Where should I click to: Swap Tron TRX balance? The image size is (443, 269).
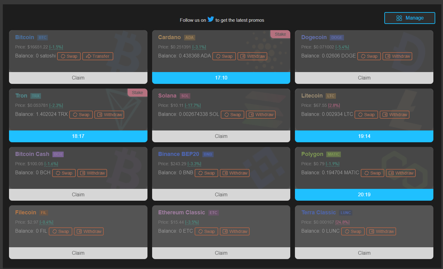coord(81,115)
